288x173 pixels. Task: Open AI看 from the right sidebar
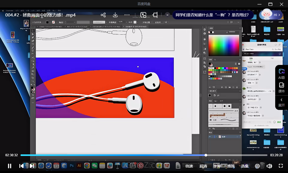282,74
